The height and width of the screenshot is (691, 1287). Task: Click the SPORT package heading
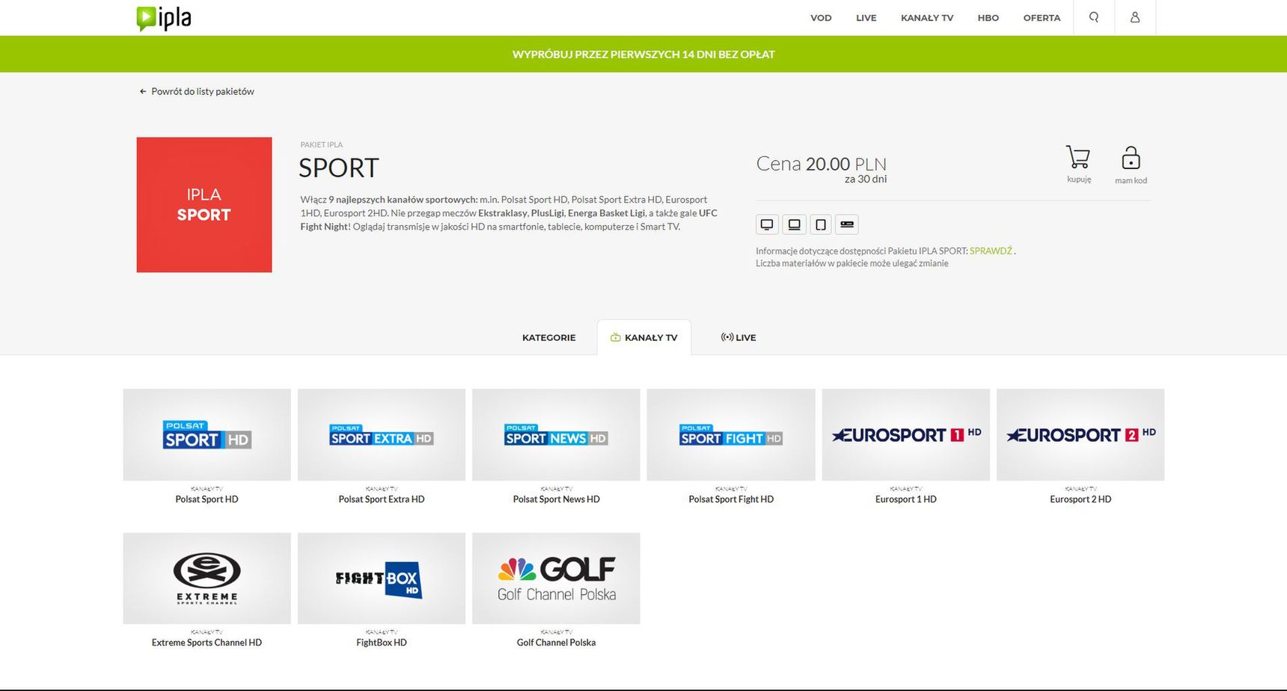click(339, 168)
